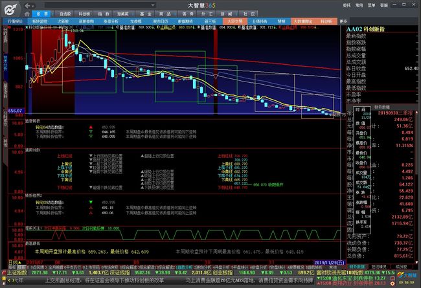Open the 上交所副总经理 news headline
This screenshot has width=421, height=288.
[104, 280]
